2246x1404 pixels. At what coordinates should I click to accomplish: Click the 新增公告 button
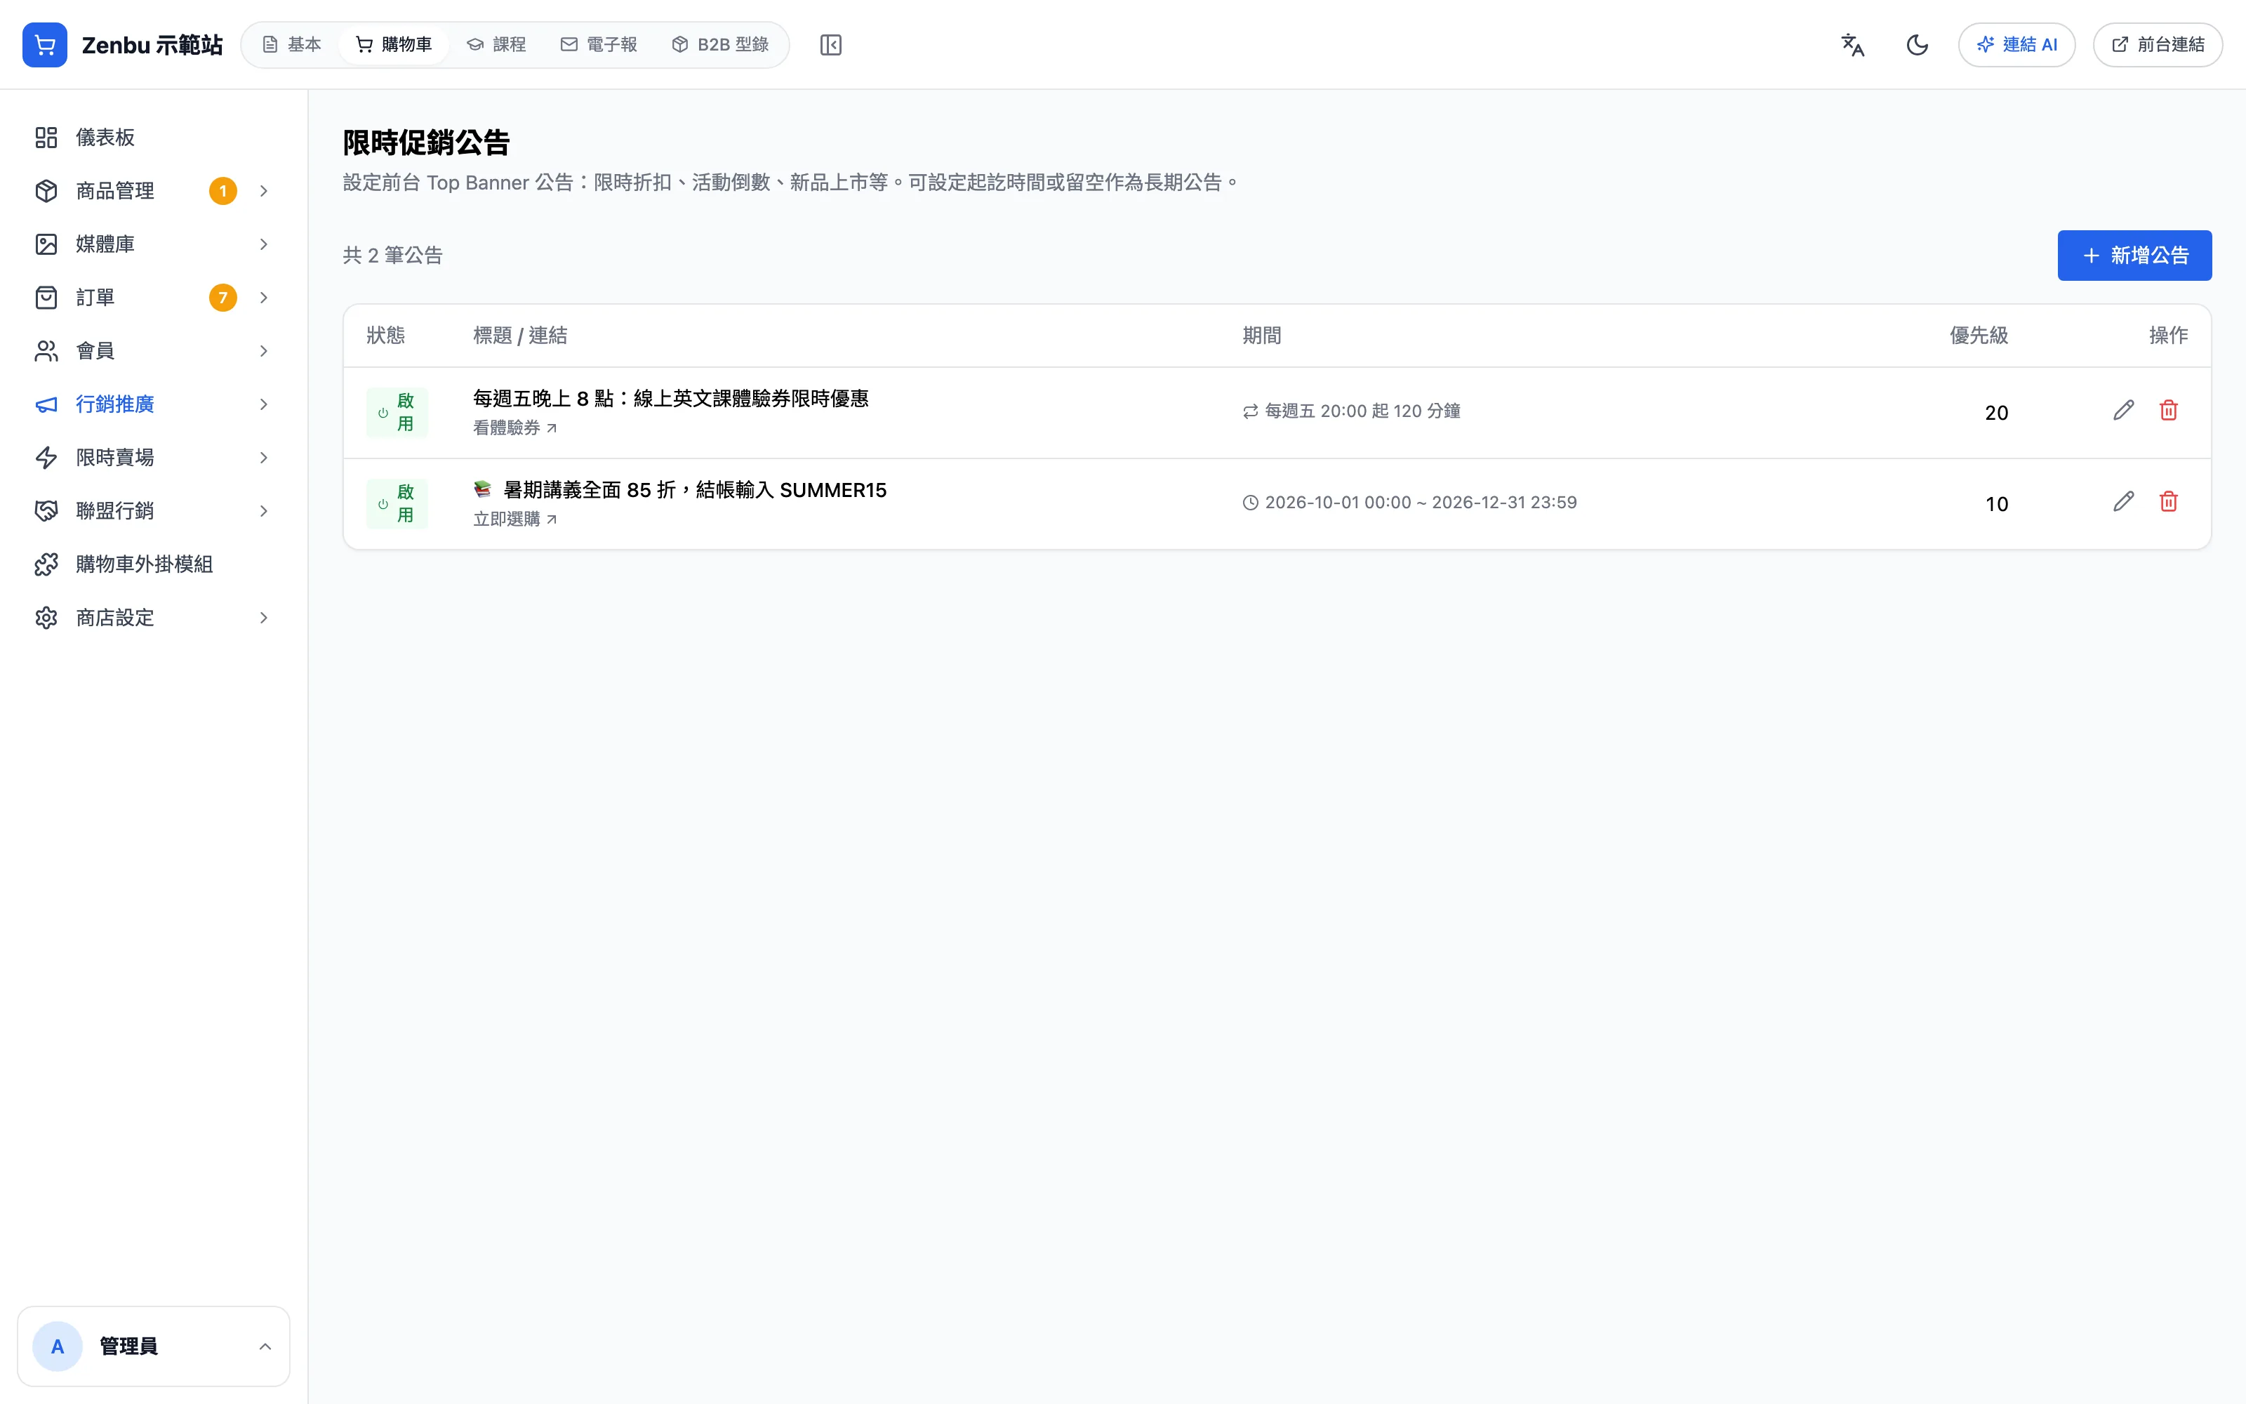tap(2134, 256)
